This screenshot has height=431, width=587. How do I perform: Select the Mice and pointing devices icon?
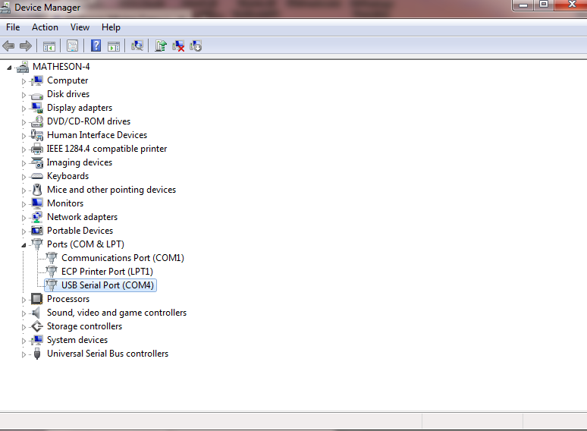pos(37,190)
